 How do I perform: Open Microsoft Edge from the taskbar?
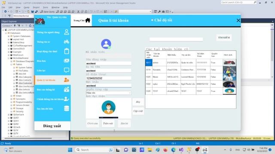[x=173, y=150]
